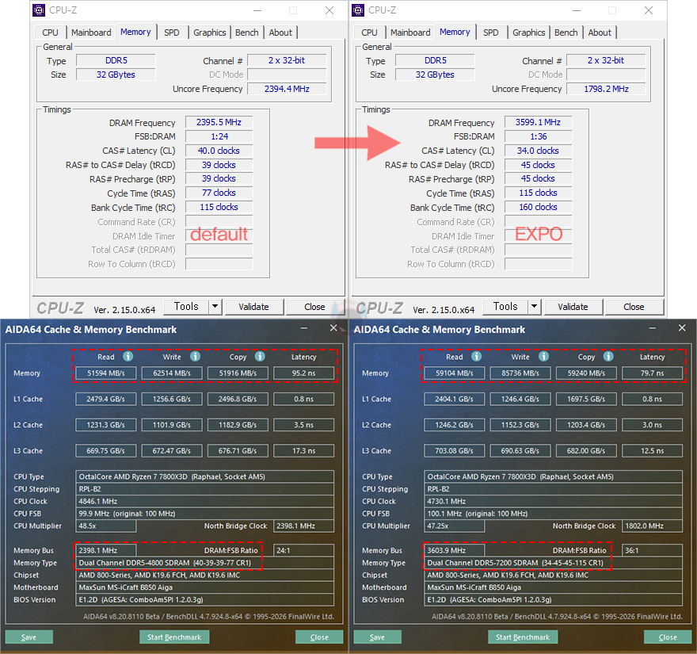Minimize the right CPU-Z window
697x654 pixels.
coord(577,10)
